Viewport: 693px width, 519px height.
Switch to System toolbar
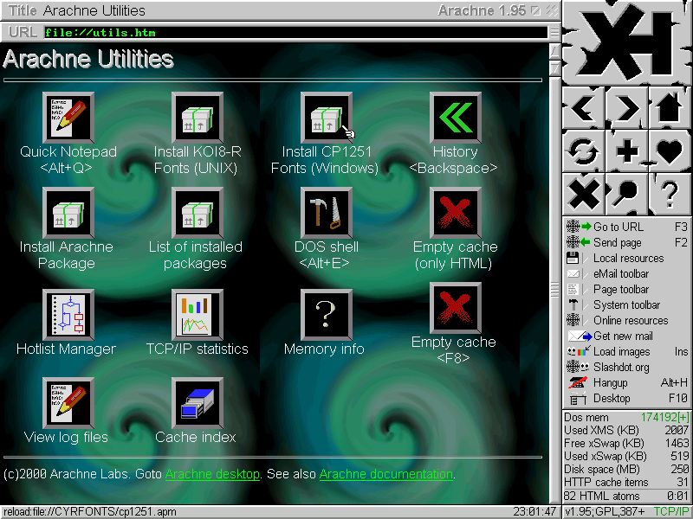point(626,305)
